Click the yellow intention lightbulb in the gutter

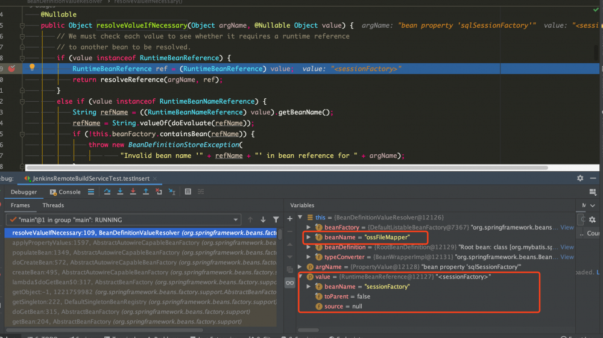click(33, 69)
